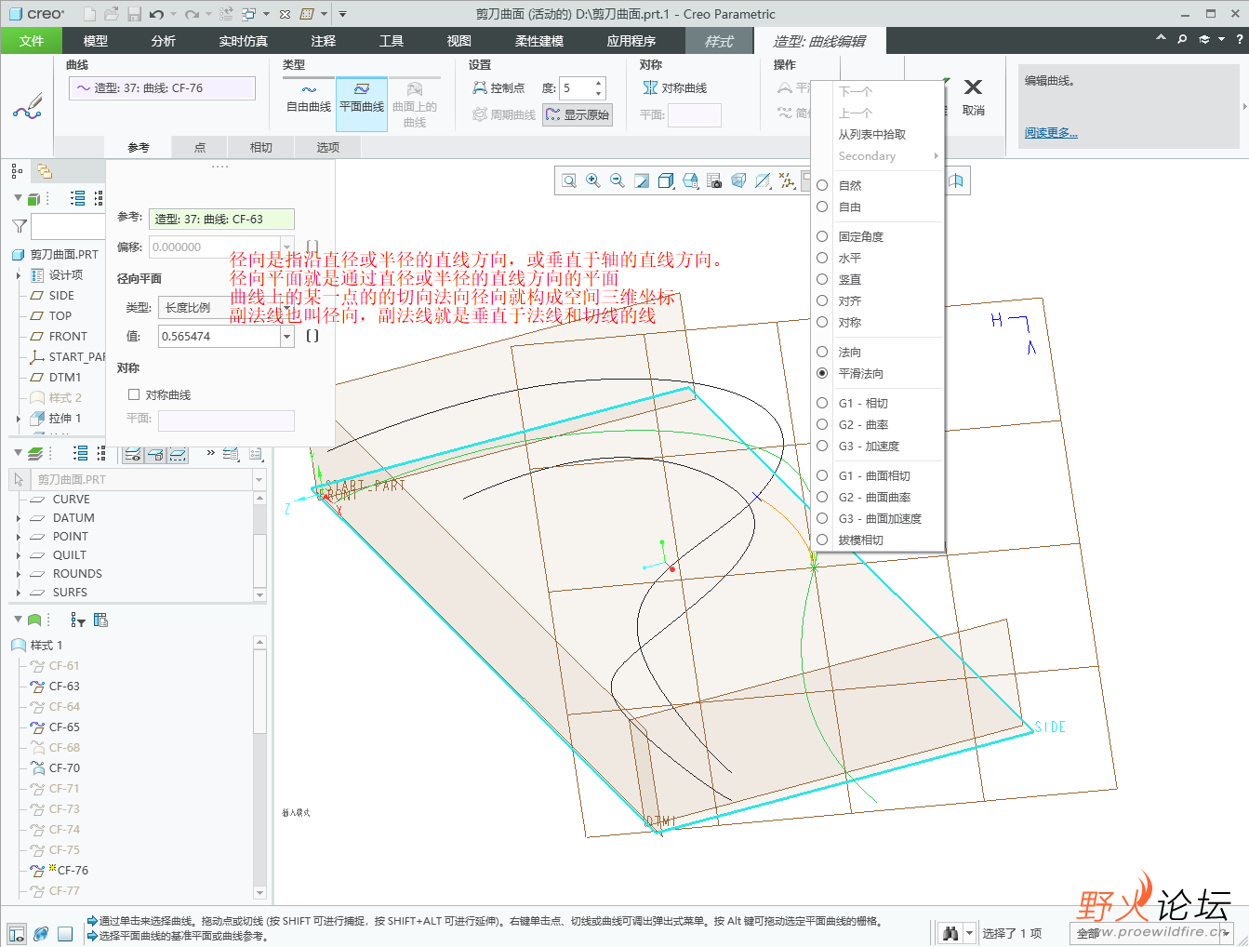
Task: Open the 文件 menu
Action: point(32,41)
